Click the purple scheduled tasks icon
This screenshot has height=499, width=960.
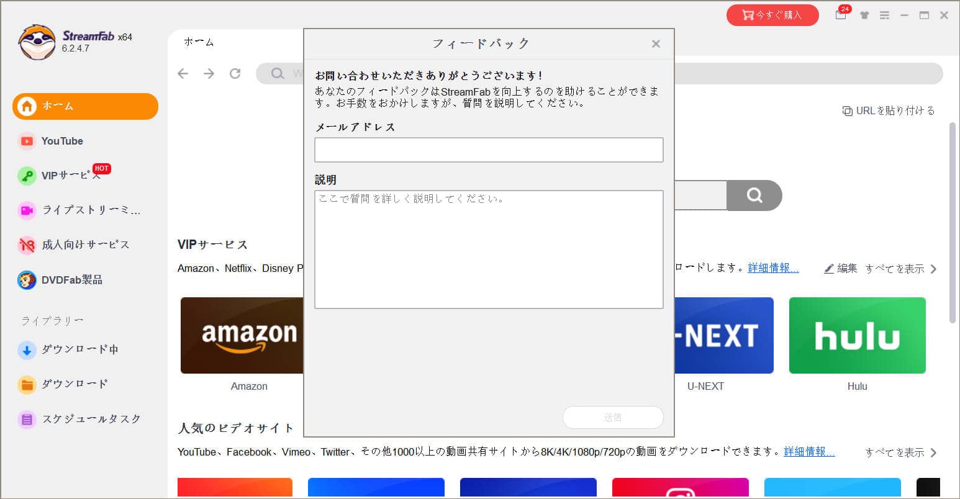27,420
